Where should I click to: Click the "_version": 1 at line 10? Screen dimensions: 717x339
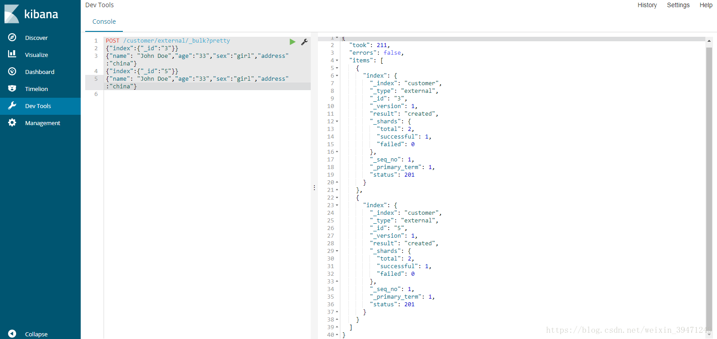click(394, 106)
